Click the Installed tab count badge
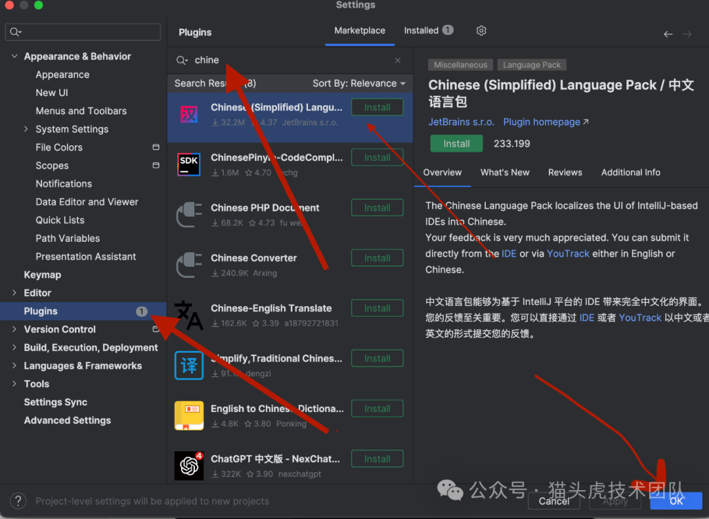Image resolution: width=709 pixels, height=519 pixels. (448, 30)
